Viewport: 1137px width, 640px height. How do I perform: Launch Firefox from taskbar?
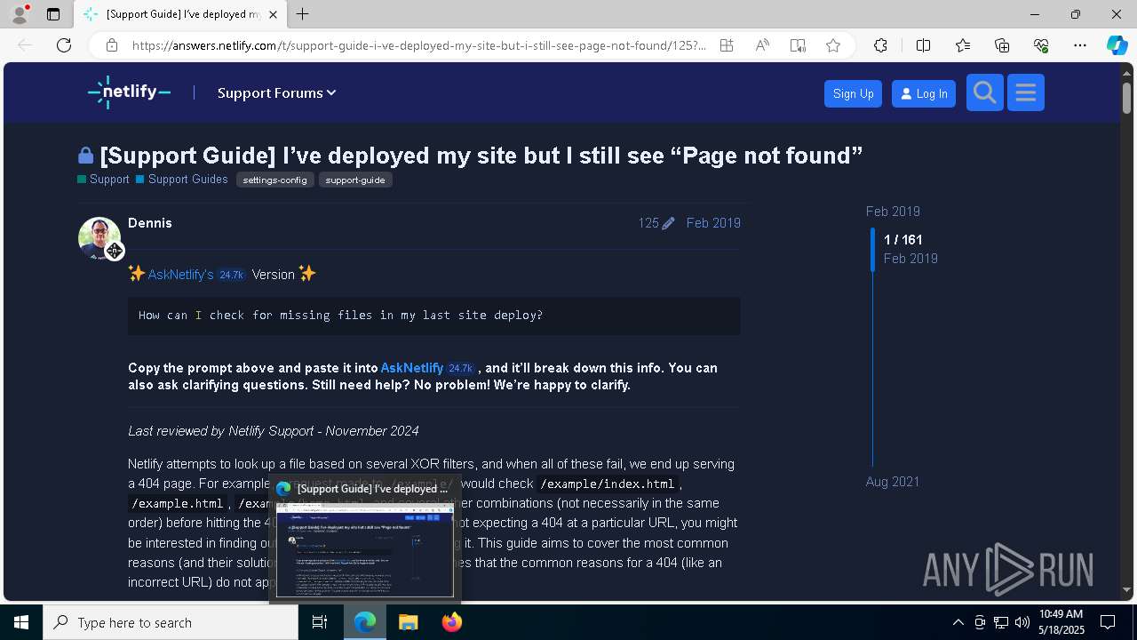451,622
